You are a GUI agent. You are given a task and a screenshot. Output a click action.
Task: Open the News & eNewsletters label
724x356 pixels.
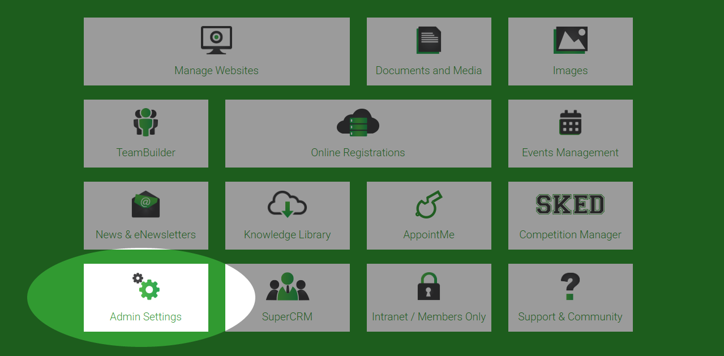[x=145, y=235]
